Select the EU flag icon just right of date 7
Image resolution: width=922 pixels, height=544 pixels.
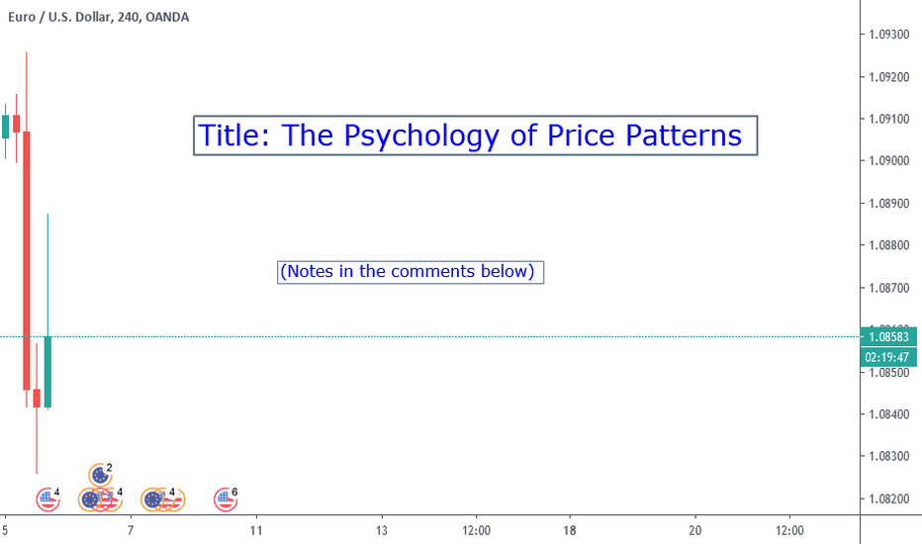152,499
